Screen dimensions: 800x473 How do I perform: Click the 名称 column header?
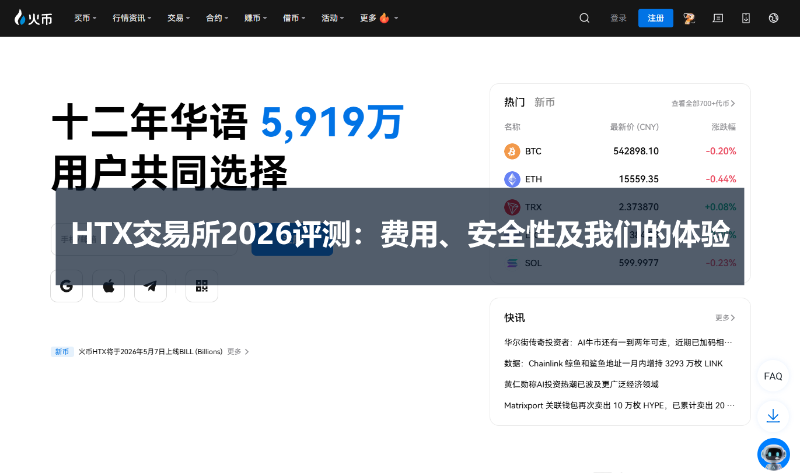512,127
